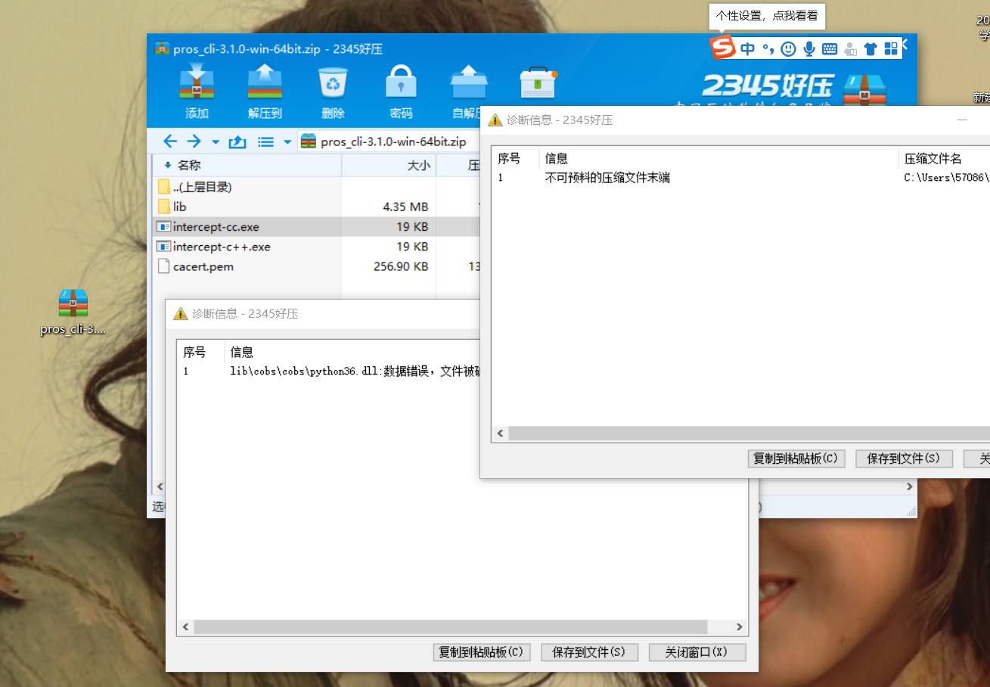Click the 不可预料的压缩文件末端 message row
The height and width of the screenshot is (687, 990).
[x=607, y=178]
